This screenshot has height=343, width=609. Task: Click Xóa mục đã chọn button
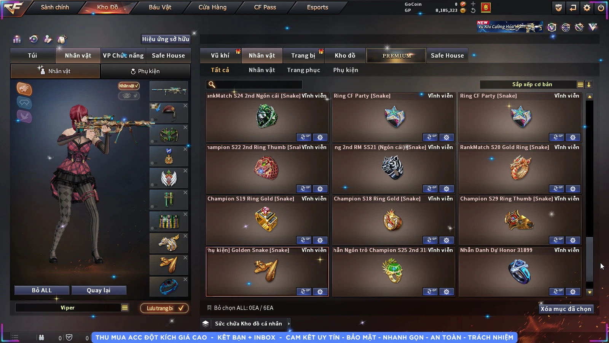pyautogui.click(x=566, y=309)
